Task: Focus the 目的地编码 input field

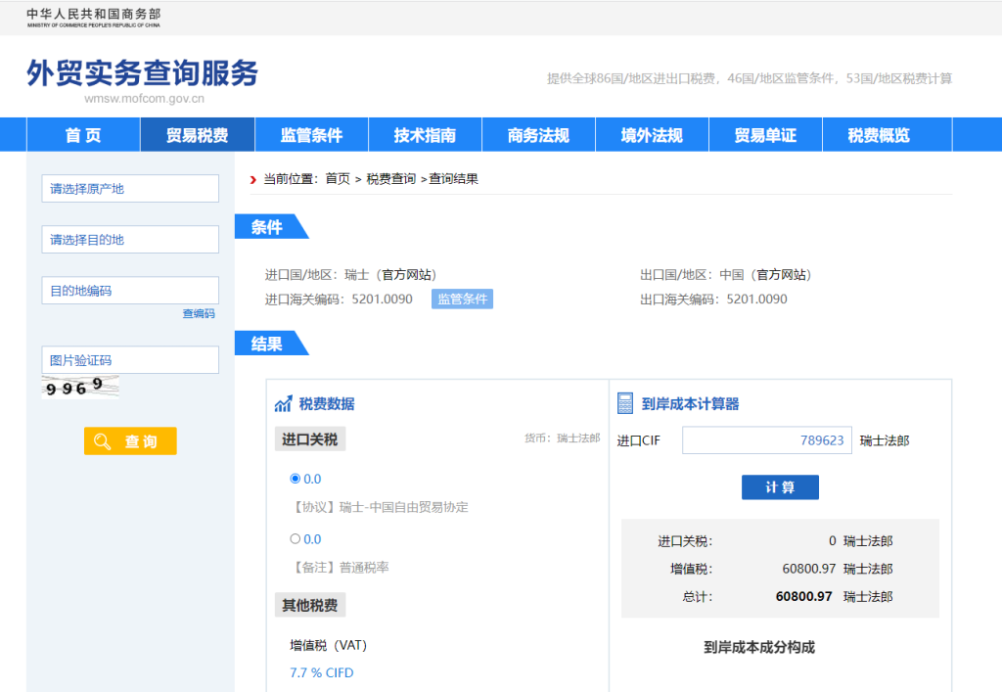Action: [130, 291]
